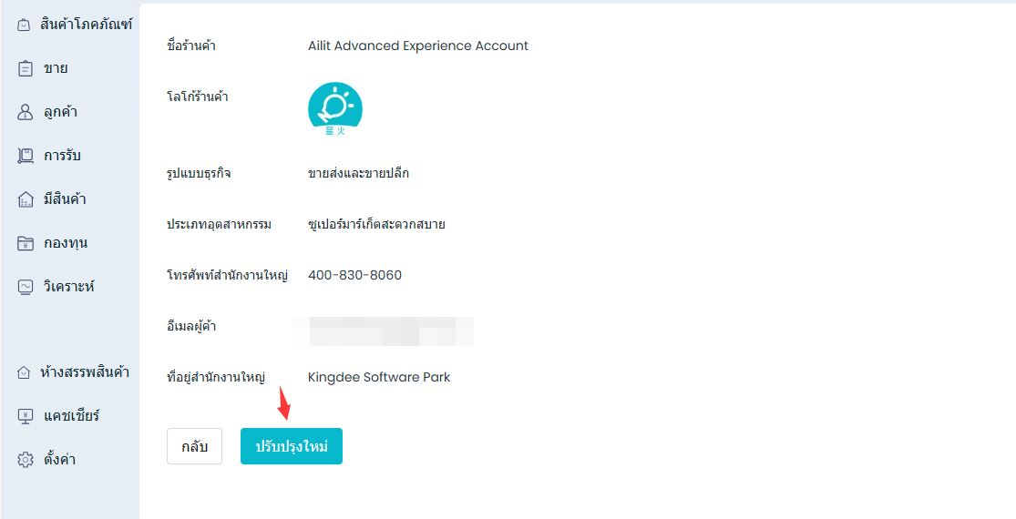
Task: Click the โลโก้ร้านค้า field label
Action: pos(197,97)
